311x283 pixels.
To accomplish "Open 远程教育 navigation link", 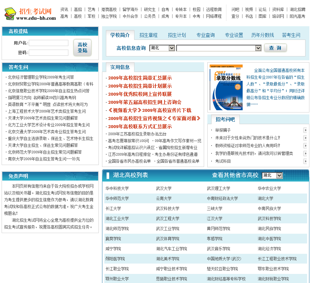I will [214, 9].
